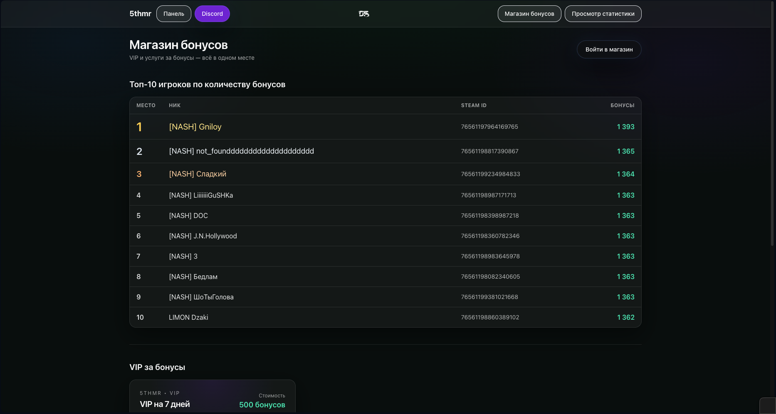Sort table by the БОНУСЫ column header

tap(623, 105)
